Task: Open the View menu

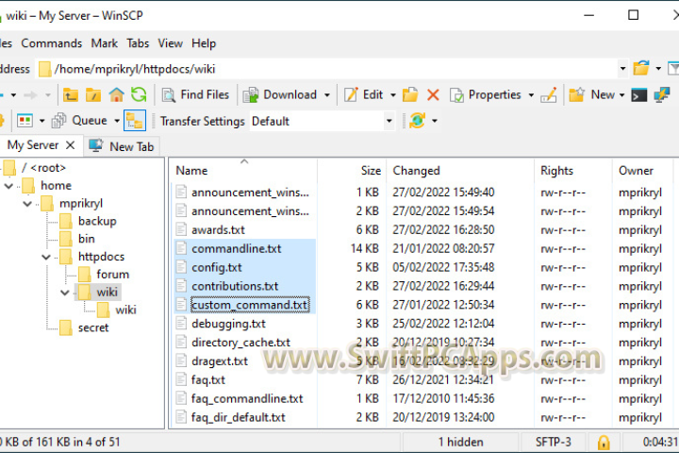Action: (x=170, y=43)
